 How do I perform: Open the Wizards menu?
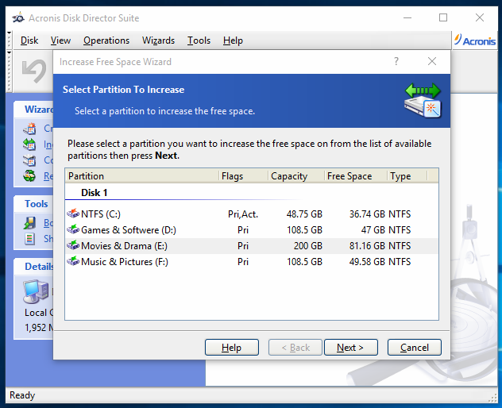coord(159,40)
